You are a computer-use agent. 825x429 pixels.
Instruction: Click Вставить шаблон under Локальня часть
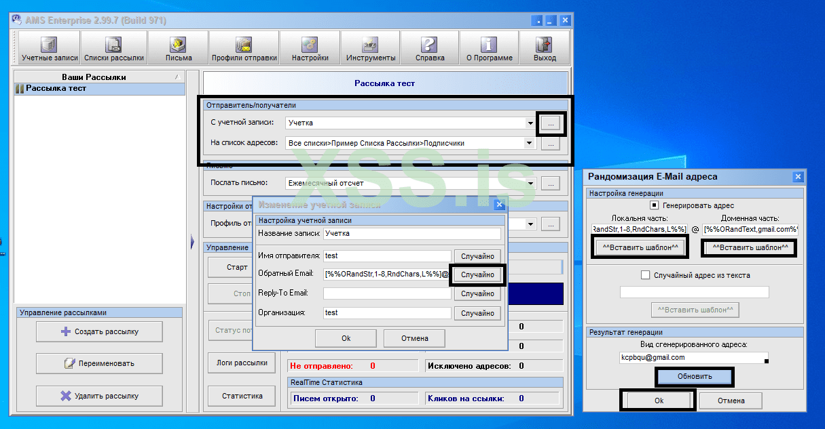[639, 247]
